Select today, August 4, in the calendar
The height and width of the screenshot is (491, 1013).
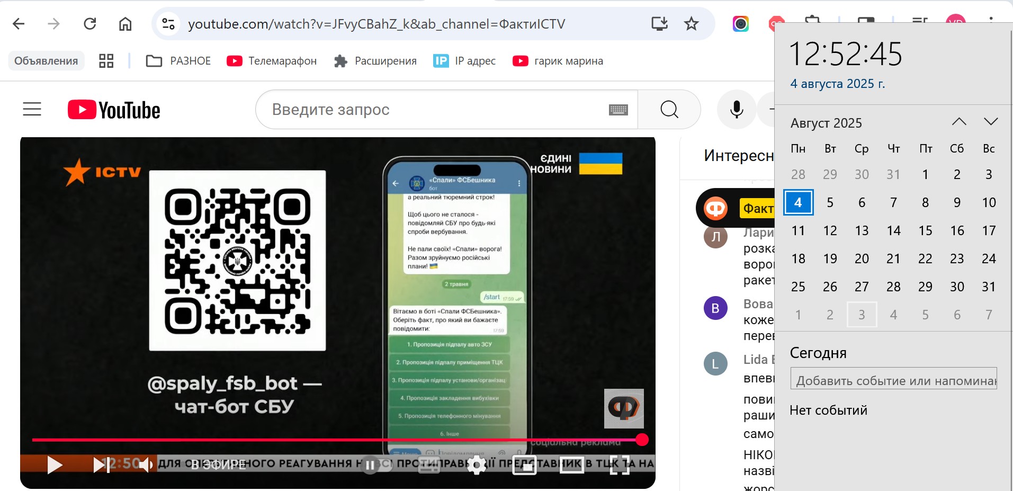click(x=798, y=202)
